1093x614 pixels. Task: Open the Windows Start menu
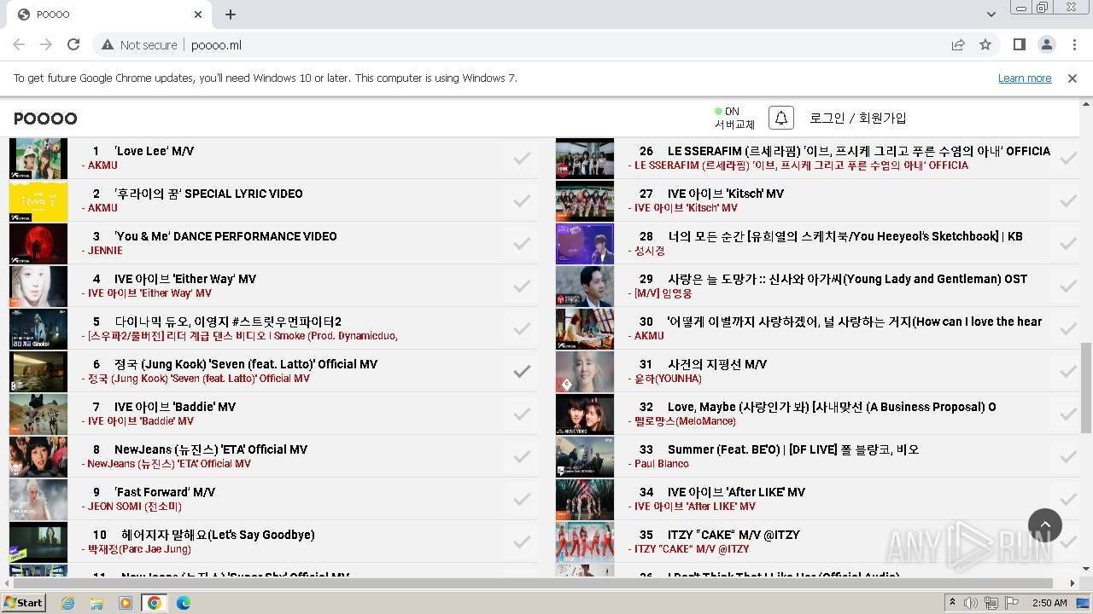click(x=24, y=603)
